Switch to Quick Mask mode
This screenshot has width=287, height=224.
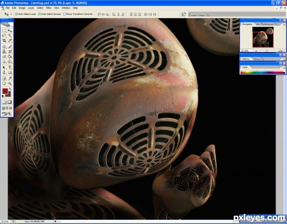coord(10,102)
